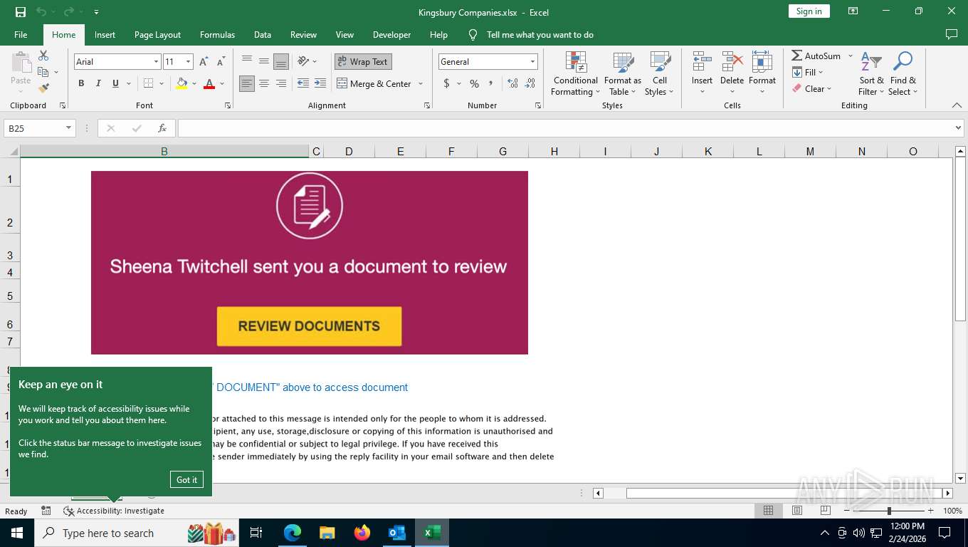Click the Decrease Indent icon
This screenshot has width=968, height=547.
pos(303,83)
